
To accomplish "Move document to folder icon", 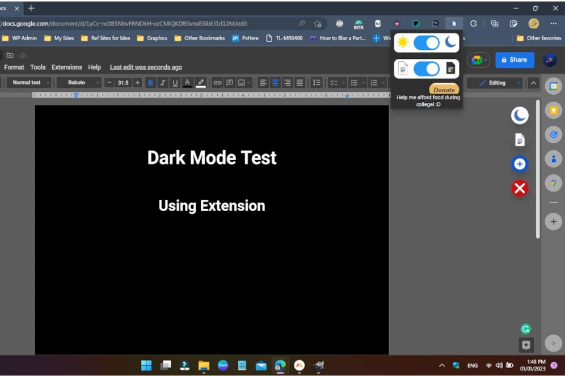I will coord(10,55).
